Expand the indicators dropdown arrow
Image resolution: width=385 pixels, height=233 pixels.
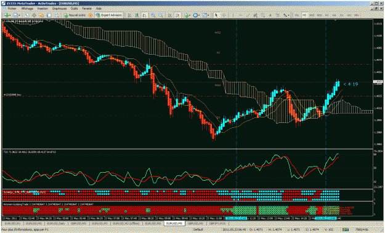click(x=190, y=15)
